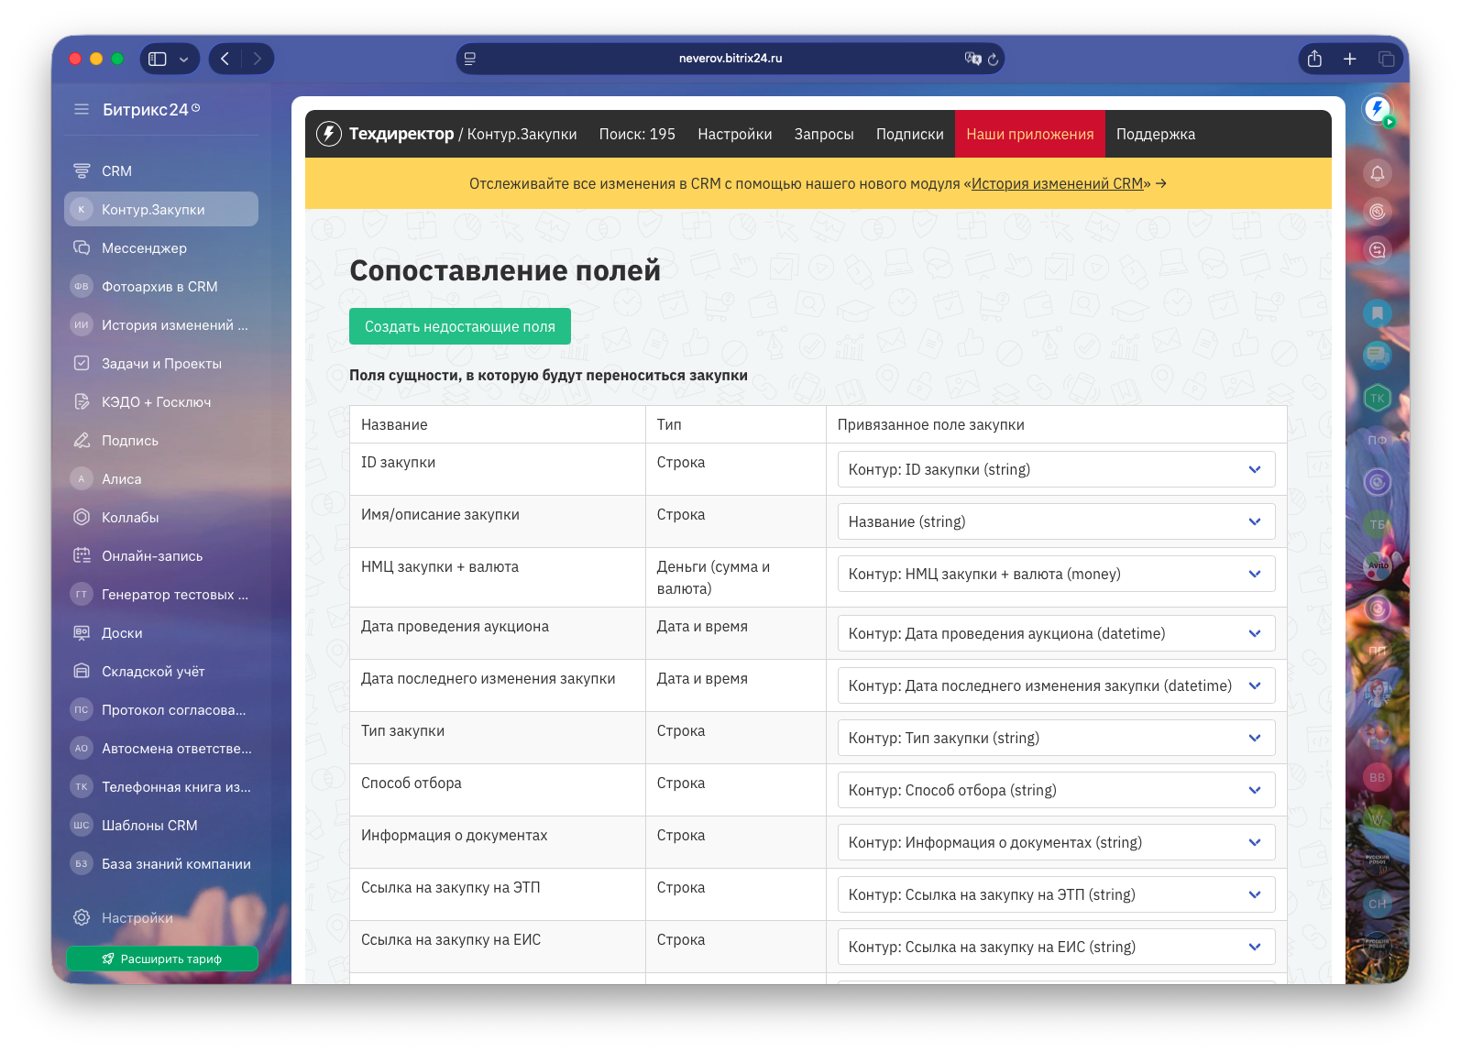This screenshot has width=1461, height=1052.
Task: Expand the Safari sidebar options chevron
Action: (x=184, y=59)
